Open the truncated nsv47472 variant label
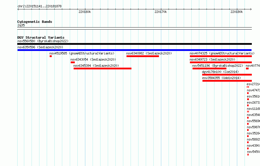This screenshot has width=260, height=166. (253, 90)
